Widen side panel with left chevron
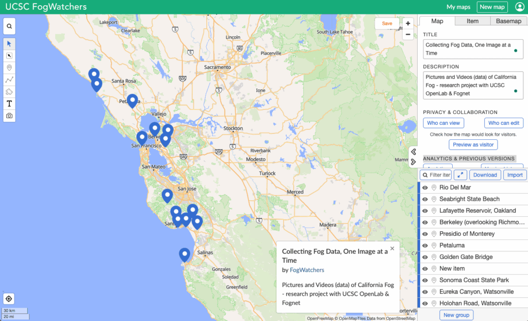This screenshot has width=528, height=321. click(414, 152)
